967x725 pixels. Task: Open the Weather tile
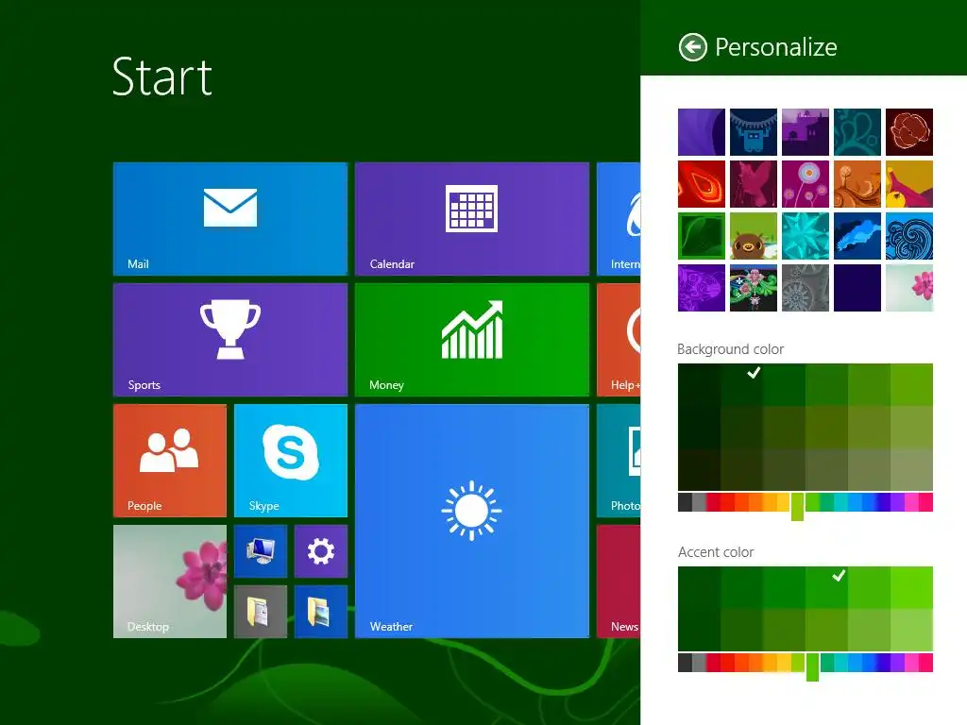pyautogui.click(x=472, y=521)
